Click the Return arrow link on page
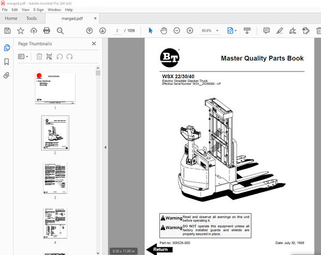This screenshot has width=321, height=255. pos(159,249)
